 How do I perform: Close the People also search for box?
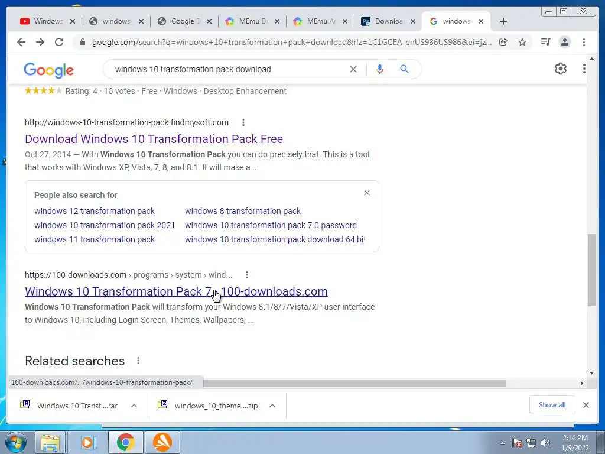click(367, 193)
